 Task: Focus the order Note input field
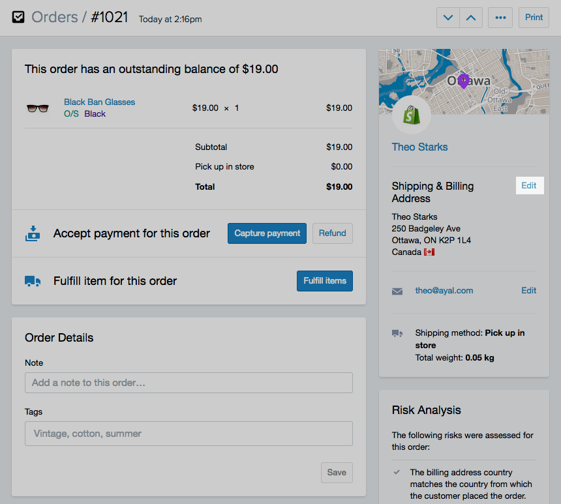click(x=189, y=383)
